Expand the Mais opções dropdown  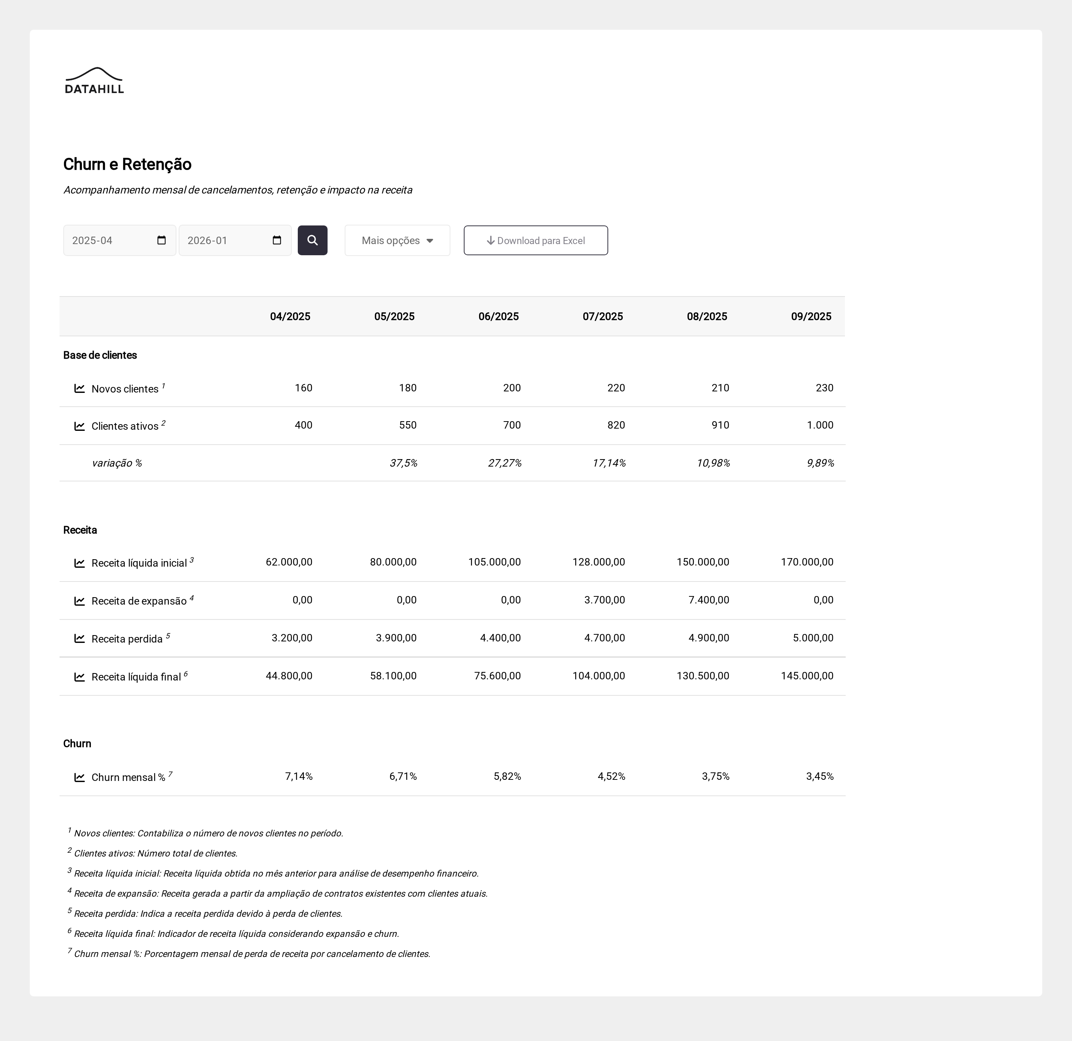pyautogui.click(x=397, y=241)
